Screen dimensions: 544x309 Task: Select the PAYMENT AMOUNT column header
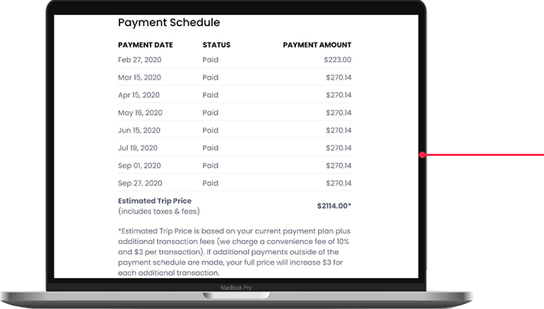tap(317, 45)
